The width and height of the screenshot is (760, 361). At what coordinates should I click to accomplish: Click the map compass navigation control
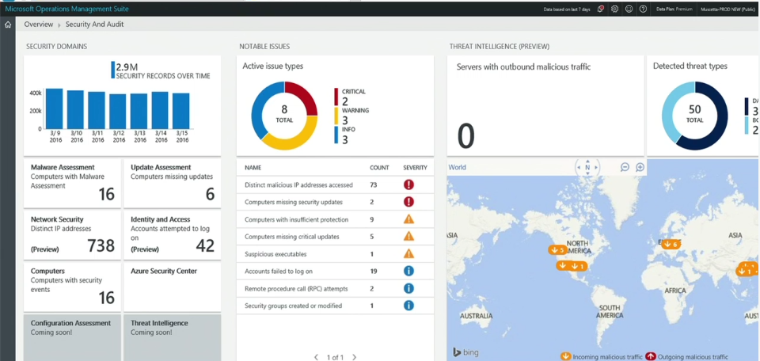[x=587, y=167]
